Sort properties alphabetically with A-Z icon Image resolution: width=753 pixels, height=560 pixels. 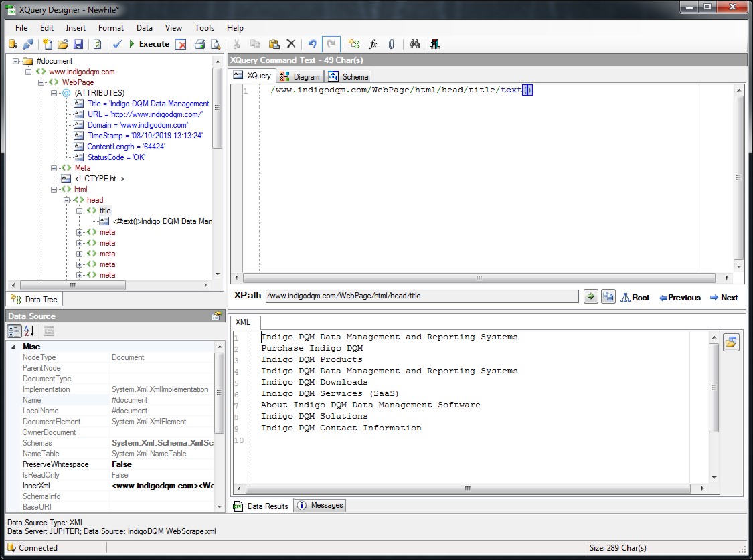pyautogui.click(x=29, y=331)
